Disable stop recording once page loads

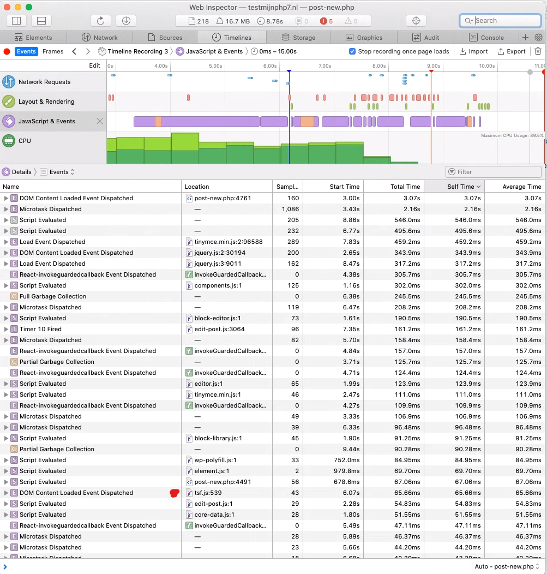[352, 51]
